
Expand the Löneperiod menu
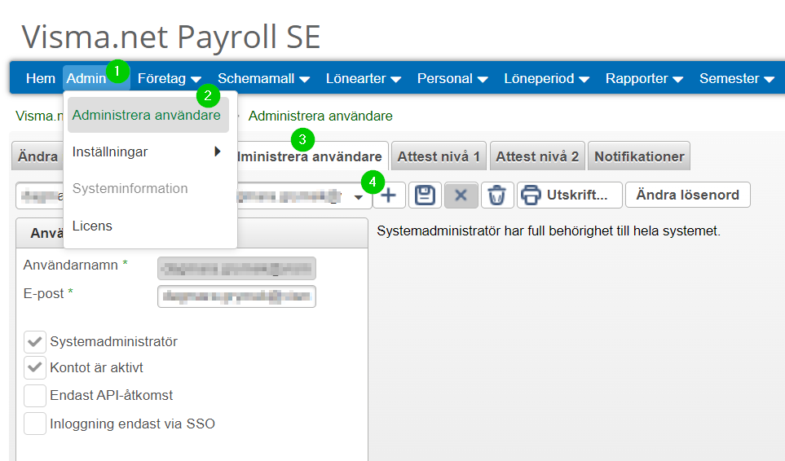546,78
